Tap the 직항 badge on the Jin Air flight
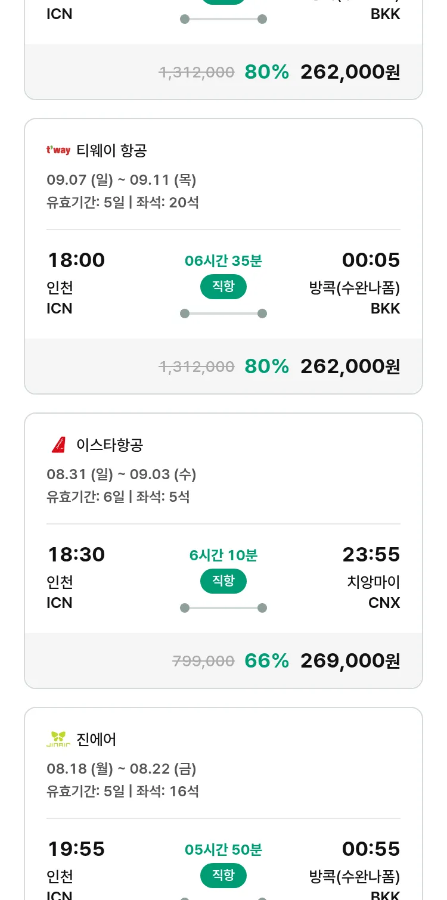Image resolution: width=447 pixels, height=900 pixels. coord(223,876)
